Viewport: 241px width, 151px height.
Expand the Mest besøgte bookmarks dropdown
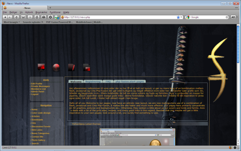pyautogui.click(x=12, y=22)
